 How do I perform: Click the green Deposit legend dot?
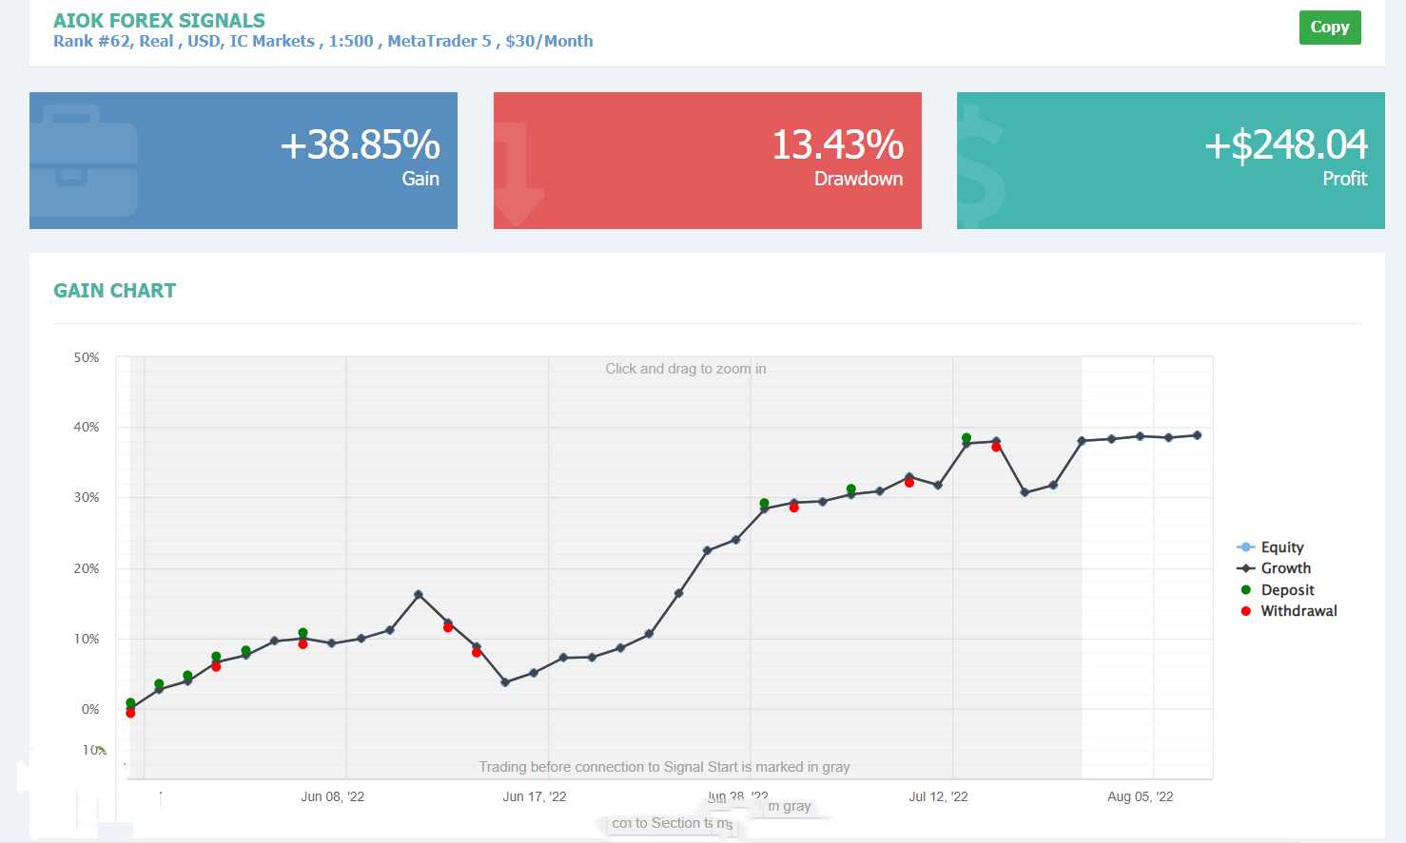click(x=1246, y=590)
